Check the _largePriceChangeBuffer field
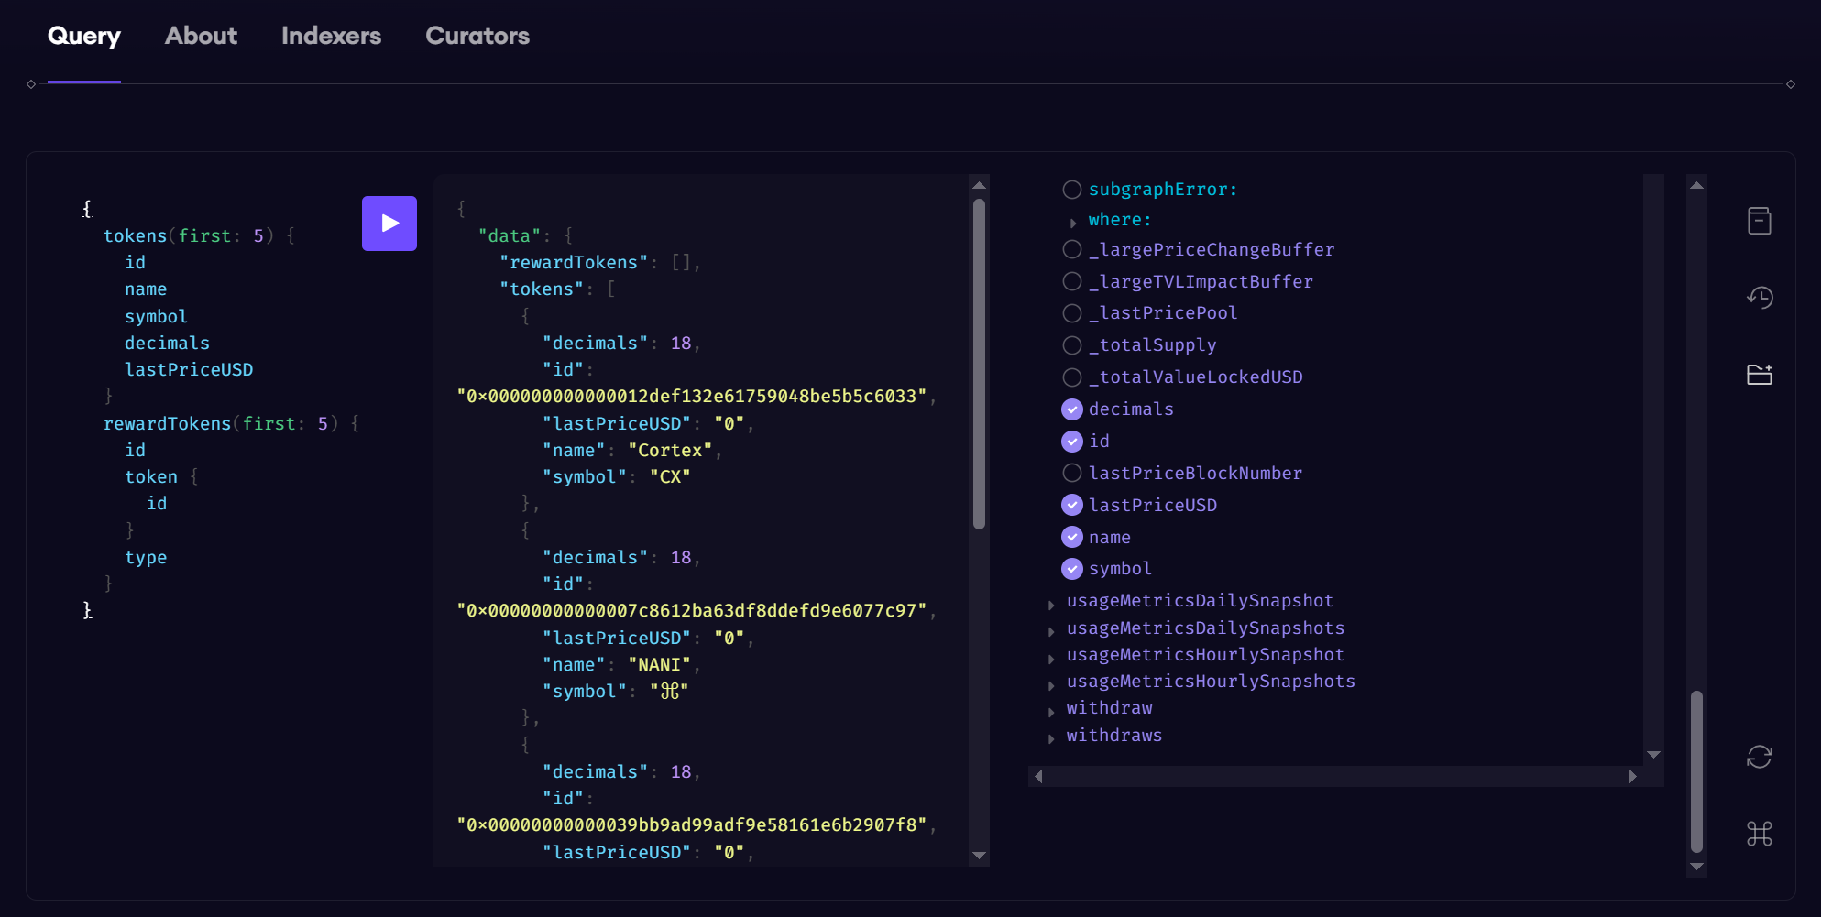 pos(1072,249)
